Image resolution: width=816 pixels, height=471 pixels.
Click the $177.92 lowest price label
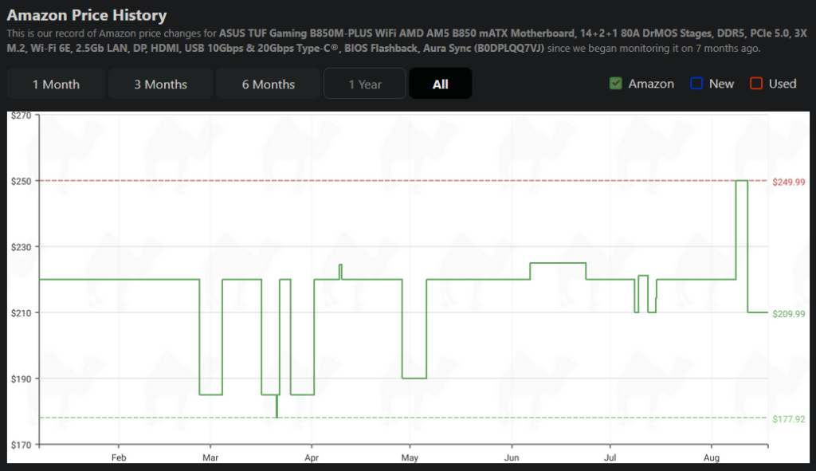(789, 418)
